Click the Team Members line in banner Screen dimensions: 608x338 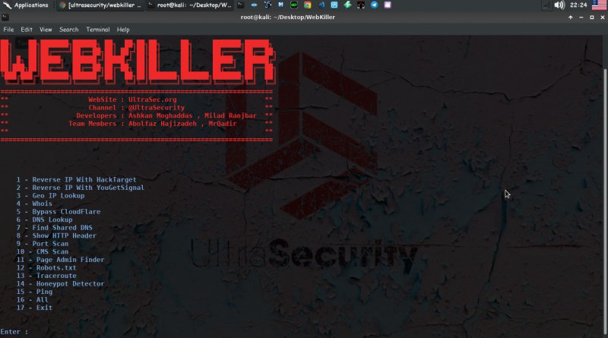point(153,124)
